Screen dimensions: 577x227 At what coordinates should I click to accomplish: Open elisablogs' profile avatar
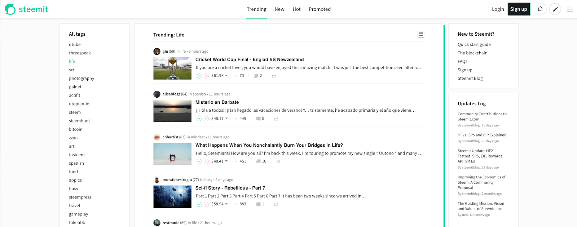[157, 94]
